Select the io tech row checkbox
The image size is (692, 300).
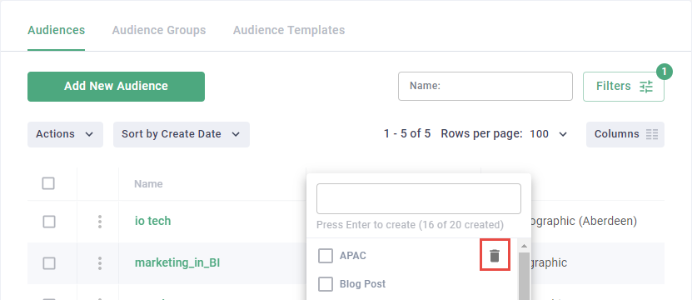(x=49, y=222)
